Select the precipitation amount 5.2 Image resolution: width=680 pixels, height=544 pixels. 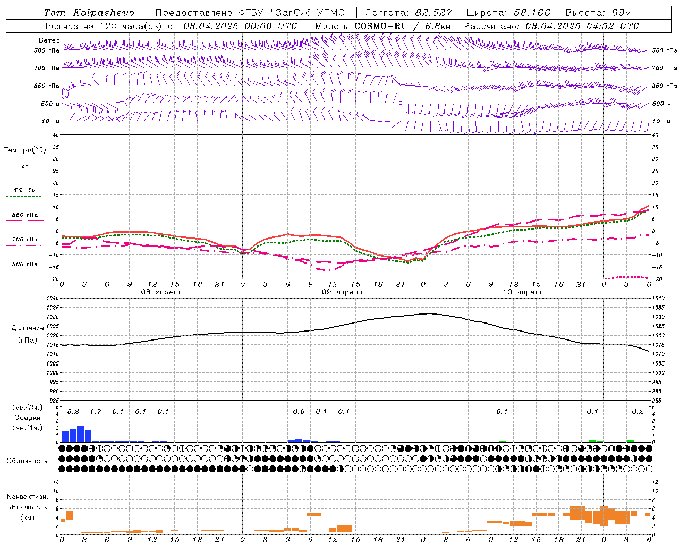point(73,411)
